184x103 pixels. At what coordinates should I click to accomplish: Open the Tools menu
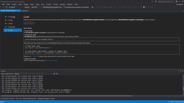[x=38, y=4]
